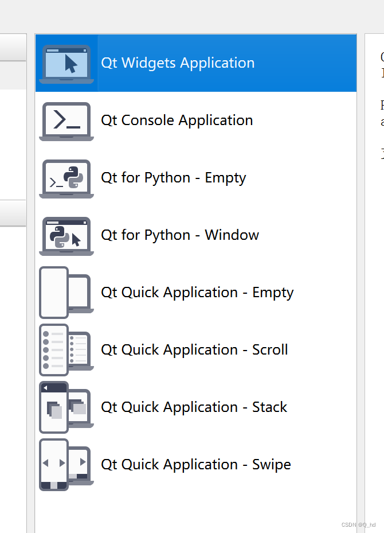Click the Qt for Python Empty icon

click(x=66, y=179)
